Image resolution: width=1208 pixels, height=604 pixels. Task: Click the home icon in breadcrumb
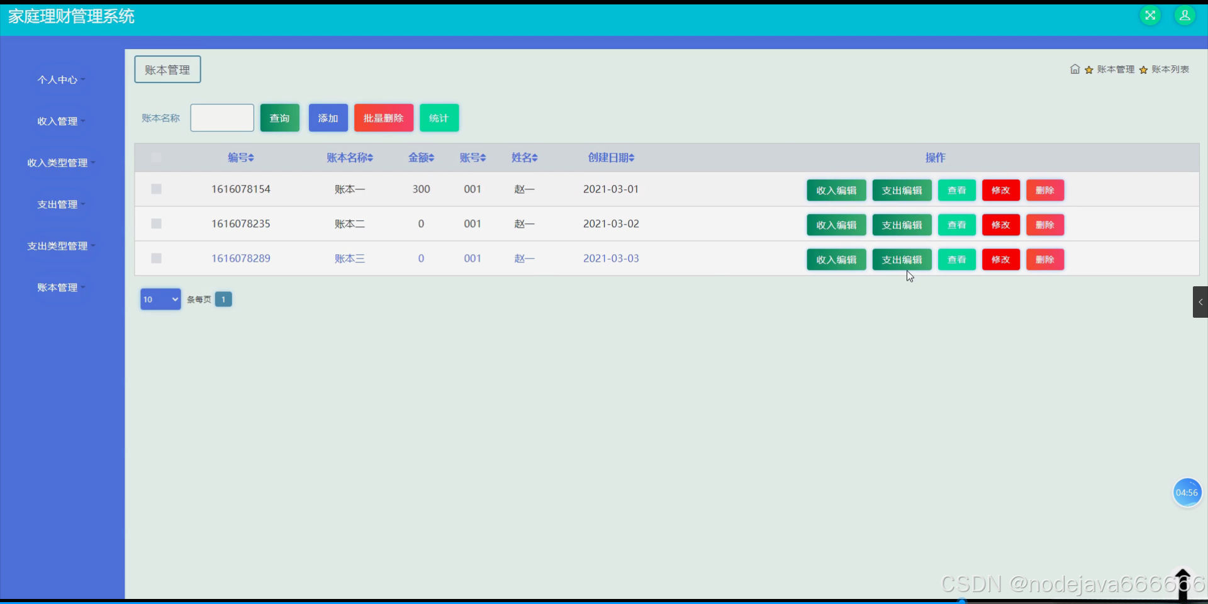coord(1075,69)
